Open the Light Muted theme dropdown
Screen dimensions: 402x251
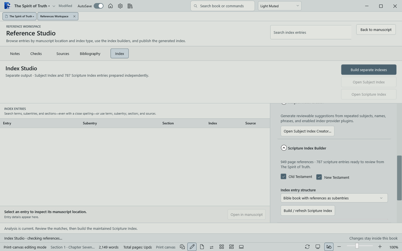pos(280,6)
